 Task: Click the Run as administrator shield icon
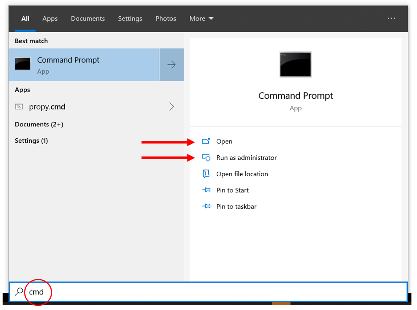click(206, 158)
